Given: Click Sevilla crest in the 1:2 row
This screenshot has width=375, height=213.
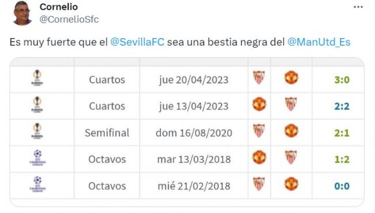Looking at the screenshot, I should [x=291, y=157].
